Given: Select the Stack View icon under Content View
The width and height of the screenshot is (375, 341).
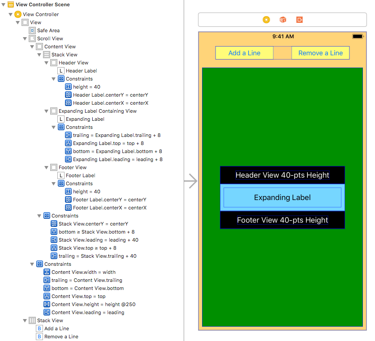Looking at the screenshot, I should [x=46, y=55].
